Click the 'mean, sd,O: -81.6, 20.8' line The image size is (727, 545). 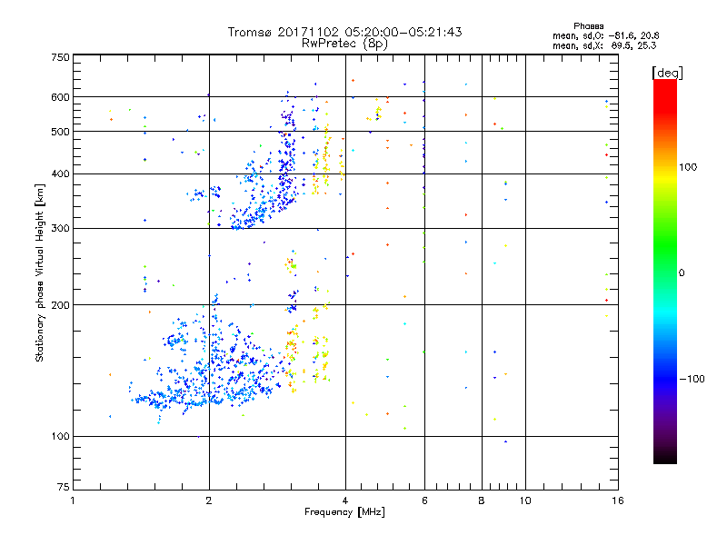coord(605,35)
